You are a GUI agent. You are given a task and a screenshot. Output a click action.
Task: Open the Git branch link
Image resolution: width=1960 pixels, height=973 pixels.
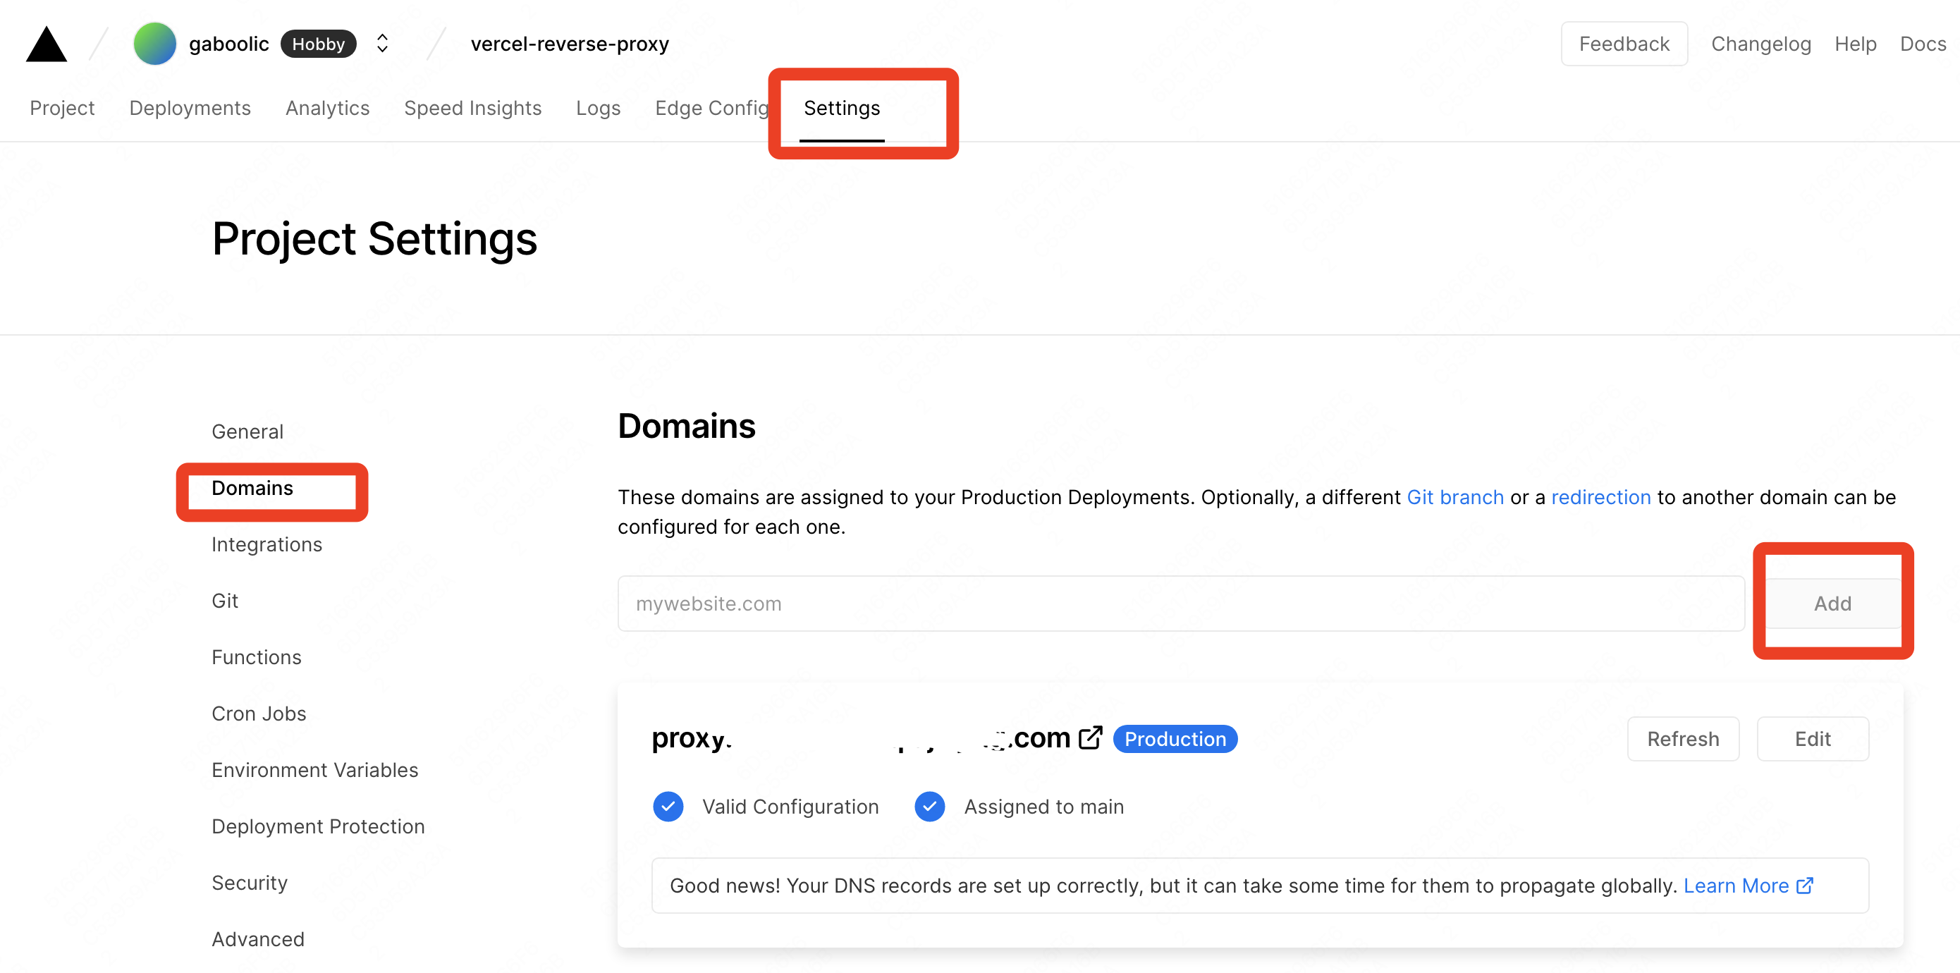[1454, 497]
